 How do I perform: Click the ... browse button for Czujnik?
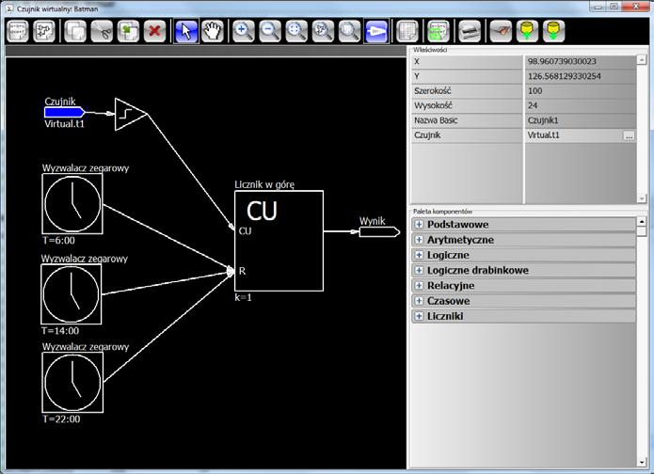point(629,135)
